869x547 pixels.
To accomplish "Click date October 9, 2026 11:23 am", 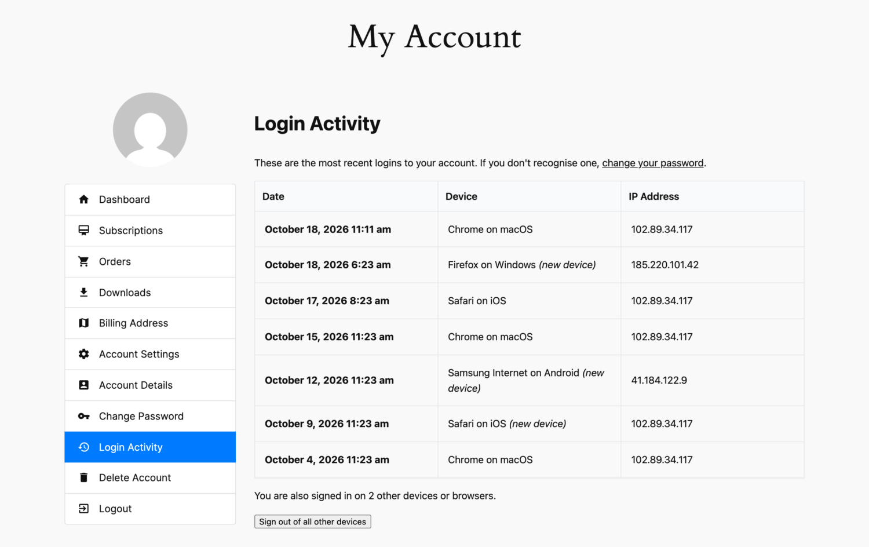I will 327,424.
